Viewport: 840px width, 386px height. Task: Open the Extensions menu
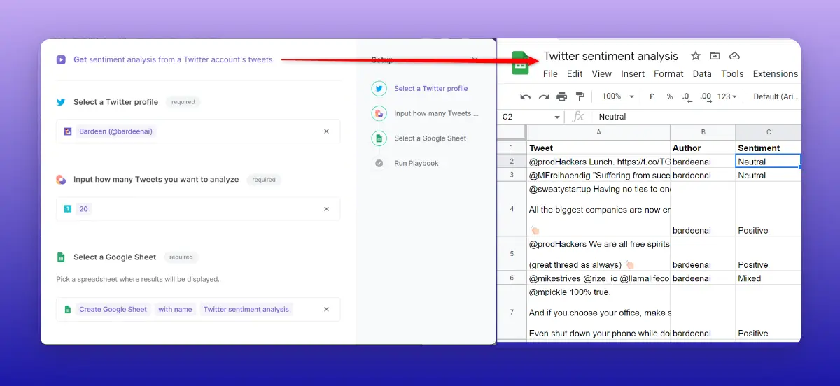point(776,73)
